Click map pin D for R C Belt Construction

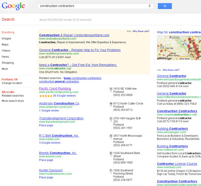[x=111, y=137]
